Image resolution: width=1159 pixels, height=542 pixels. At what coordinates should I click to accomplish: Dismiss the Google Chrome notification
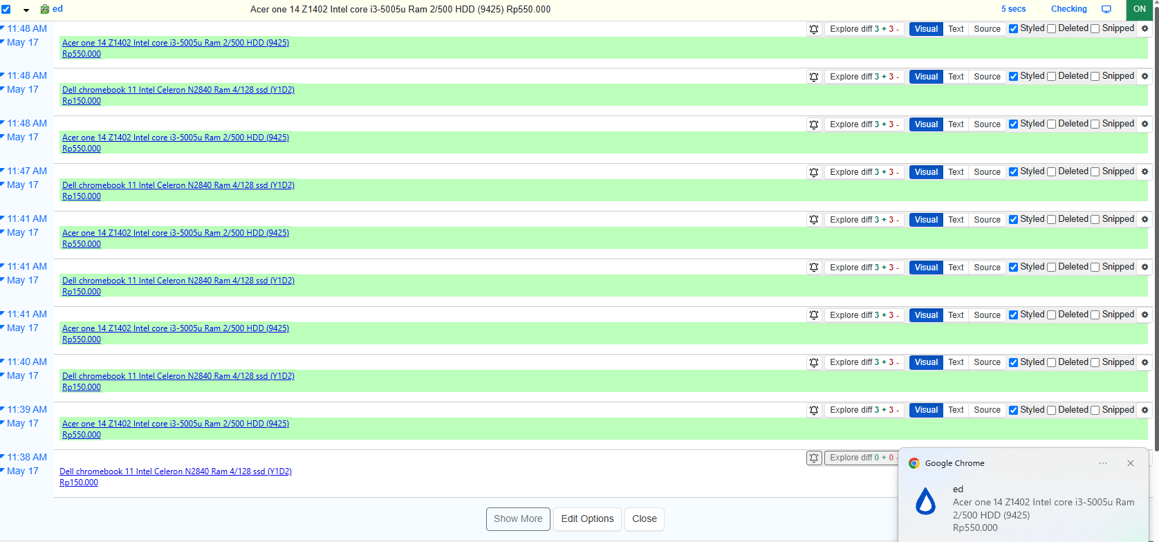tap(1131, 463)
